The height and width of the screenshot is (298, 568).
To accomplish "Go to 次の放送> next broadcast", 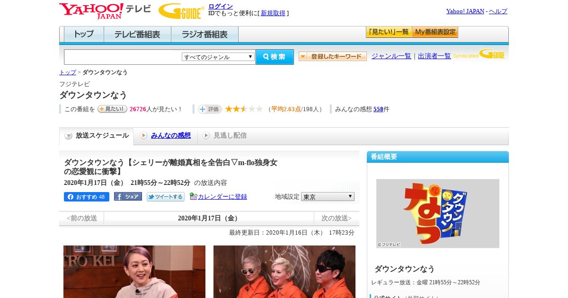I will [337, 218].
